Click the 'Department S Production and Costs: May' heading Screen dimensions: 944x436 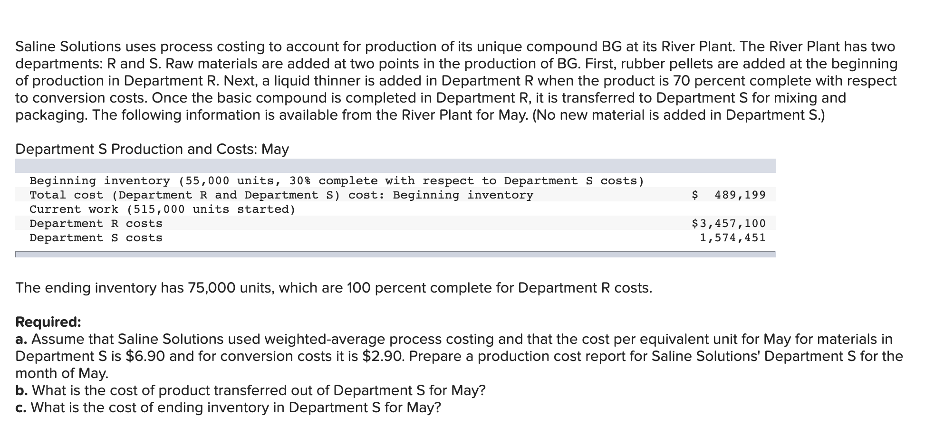click(x=152, y=149)
